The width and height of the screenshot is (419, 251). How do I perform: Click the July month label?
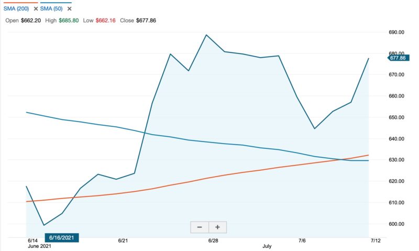[268, 246]
